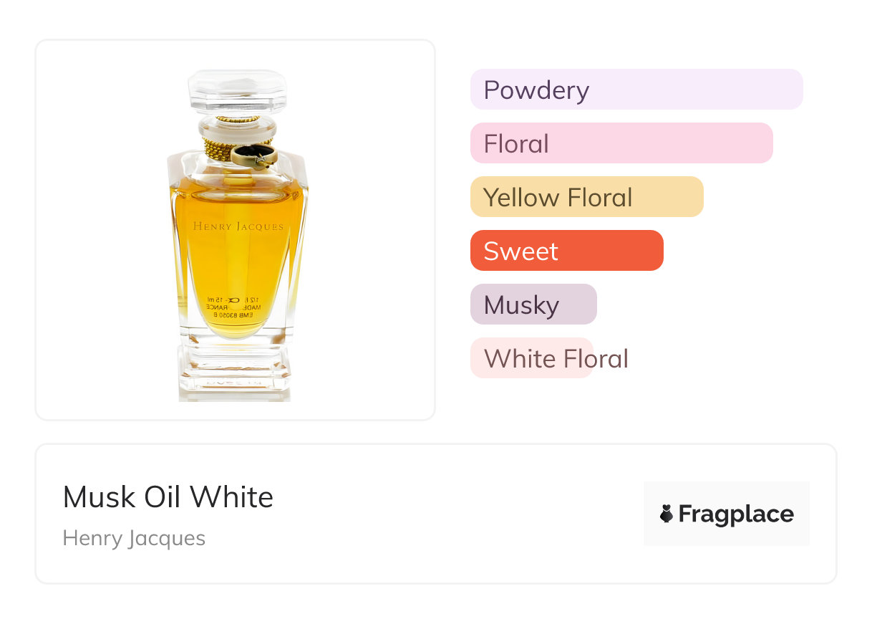
Task: Click the orange Sweet accord bar
Action: pos(566,251)
